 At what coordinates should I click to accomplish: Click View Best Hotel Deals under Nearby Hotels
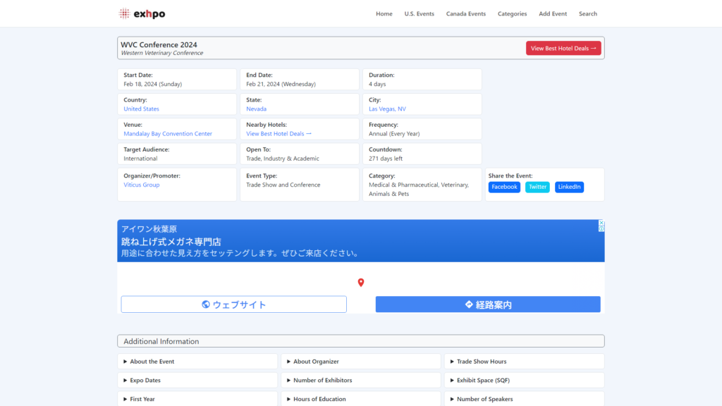point(279,134)
